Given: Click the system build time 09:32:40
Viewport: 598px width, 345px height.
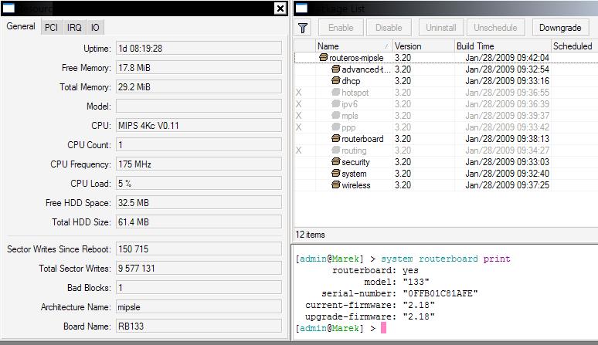Looking at the screenshot, I should [x=508, y=174].
